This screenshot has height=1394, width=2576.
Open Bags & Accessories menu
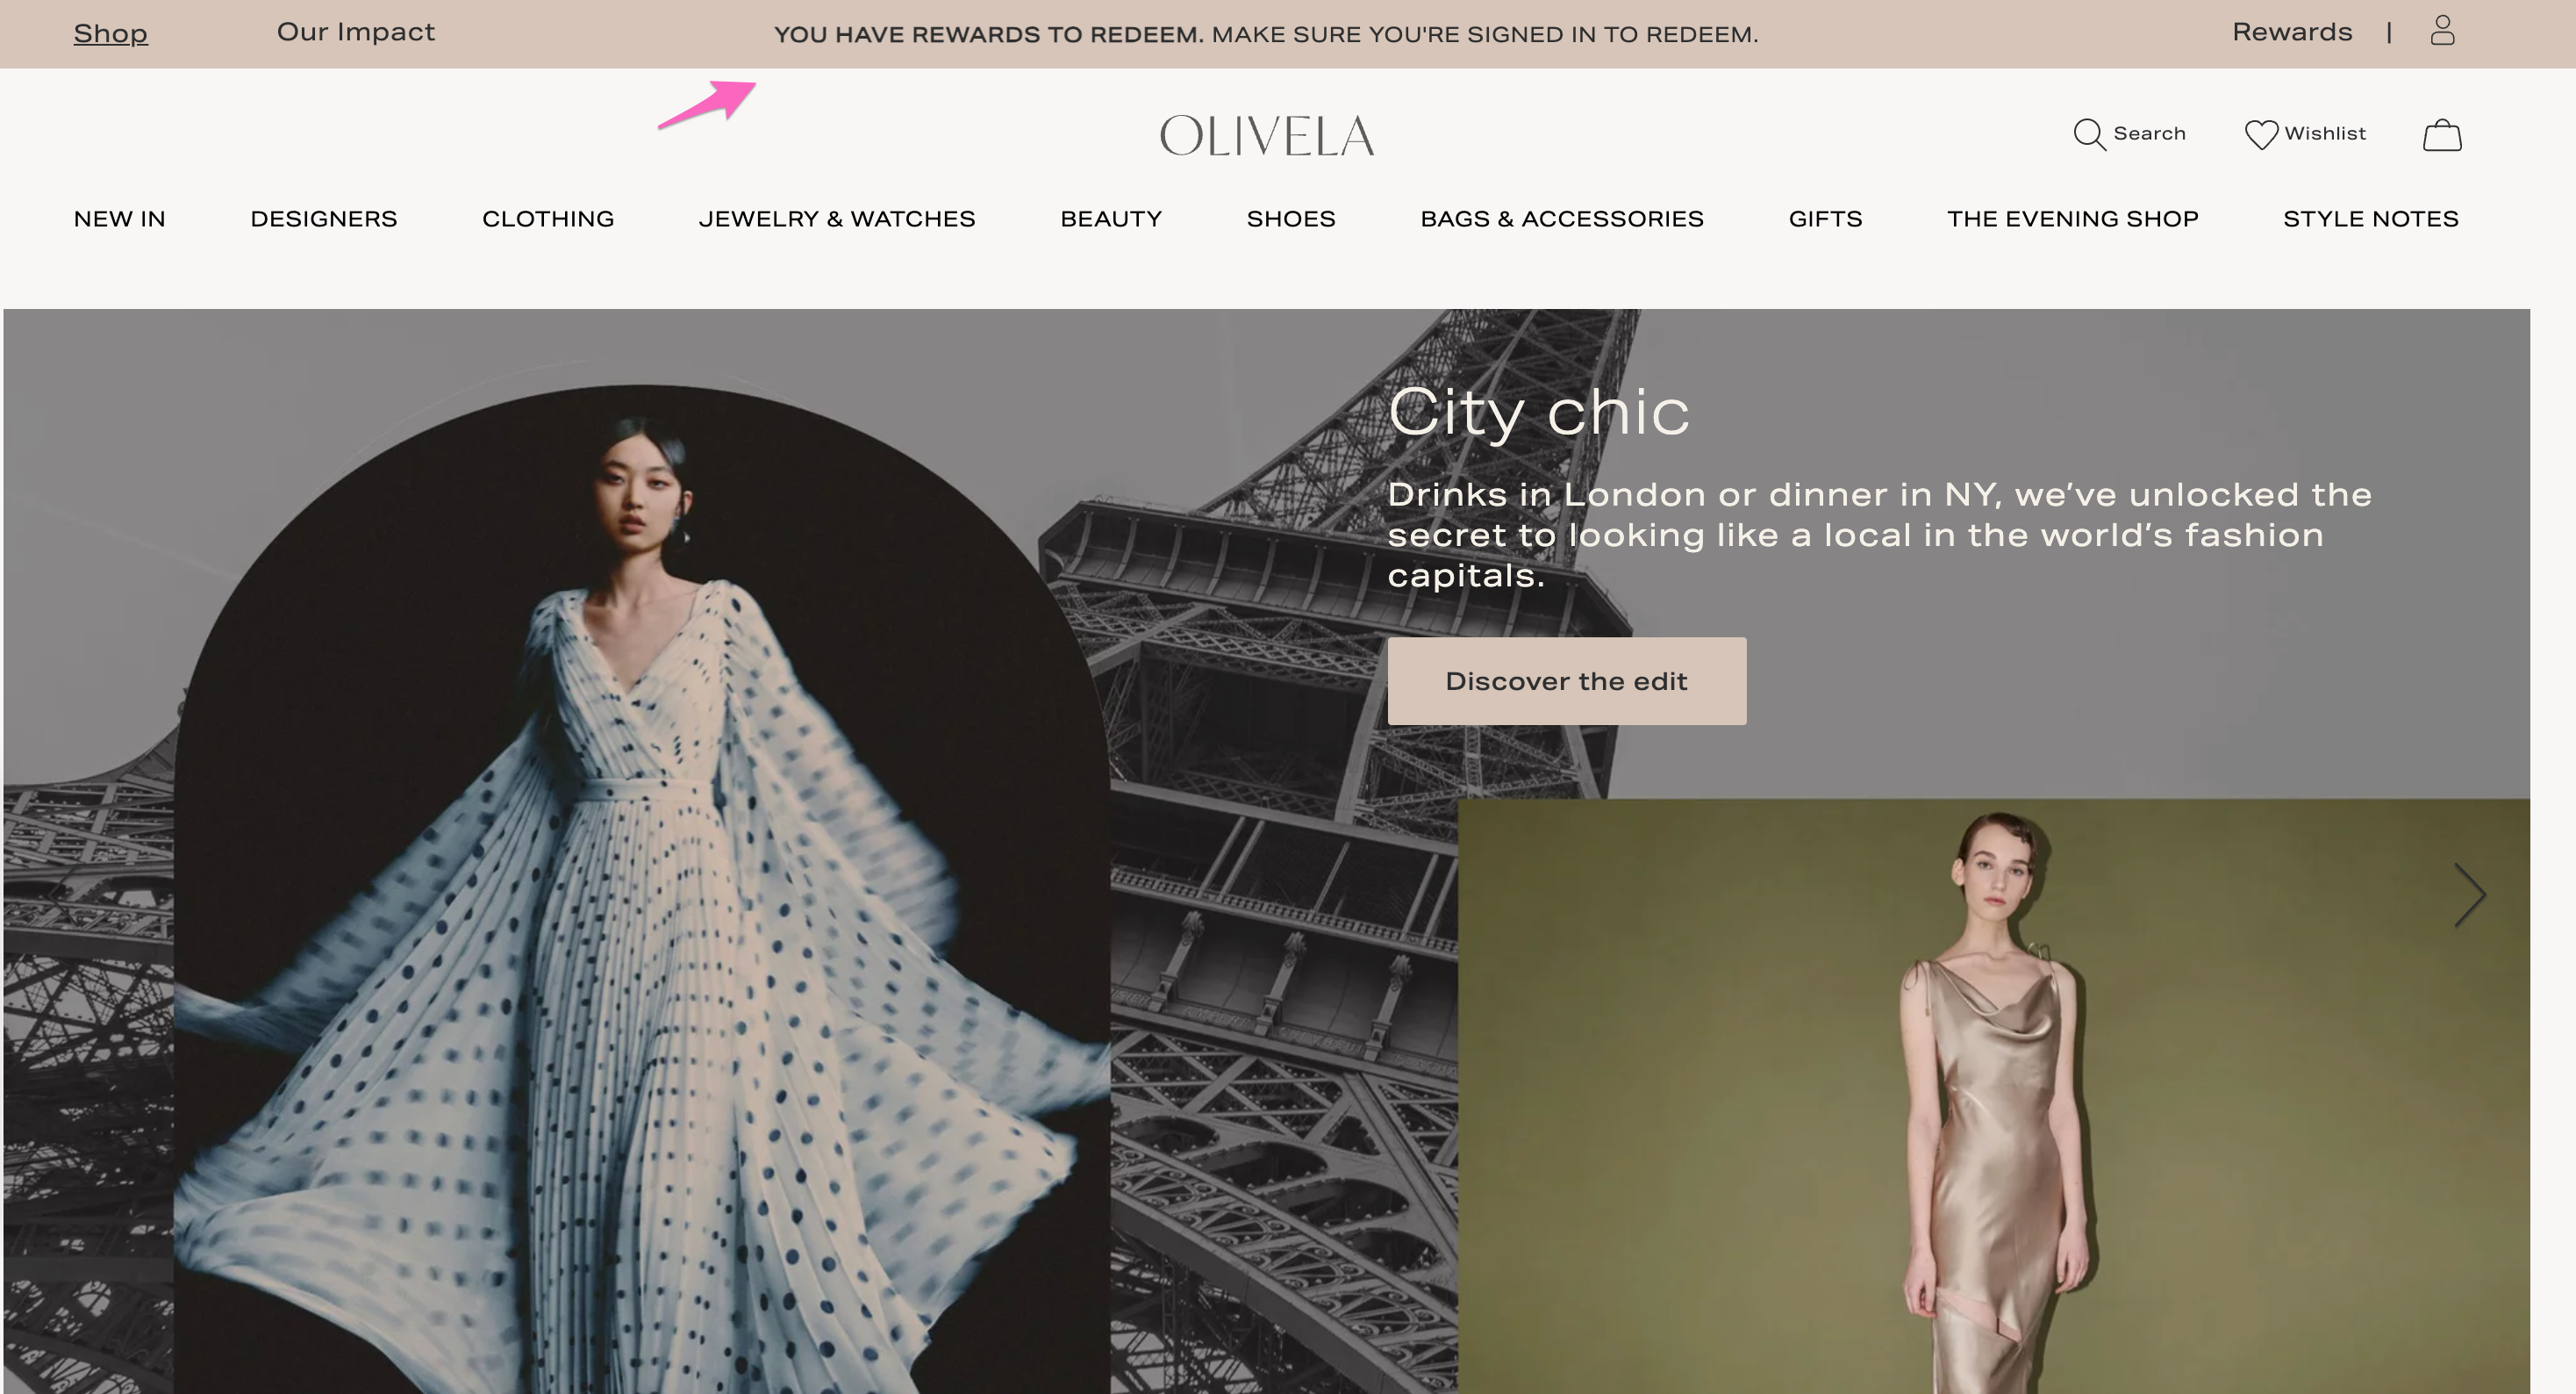(1562, 219)
